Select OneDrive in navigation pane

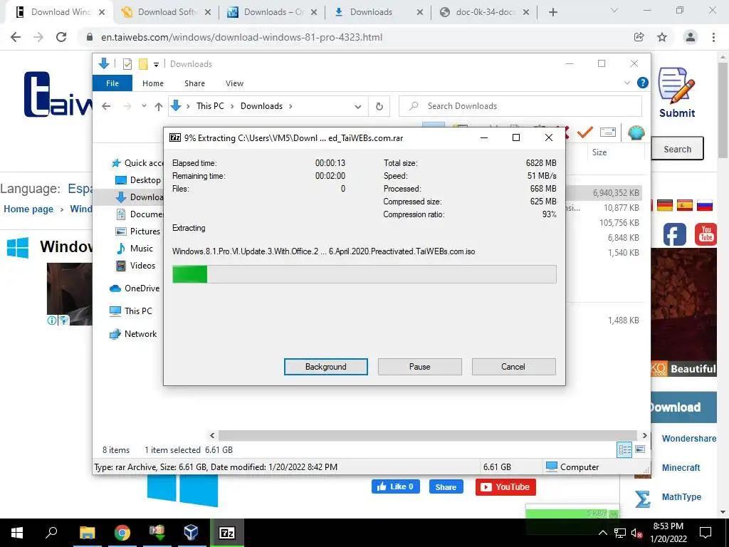click(x=135, y=288)
